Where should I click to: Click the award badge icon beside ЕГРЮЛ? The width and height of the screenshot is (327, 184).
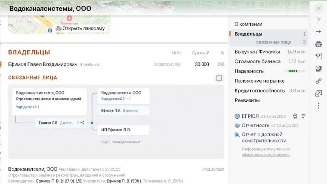(x=295, y=116)
